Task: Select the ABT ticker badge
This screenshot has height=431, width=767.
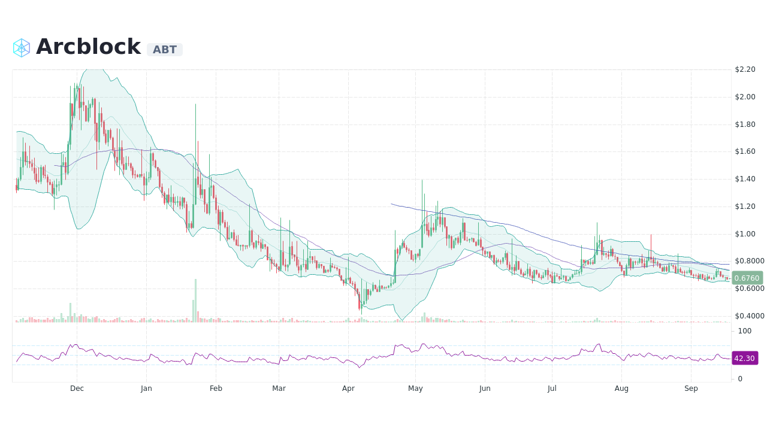Action: pyautogui.click(x=165, y=50)
